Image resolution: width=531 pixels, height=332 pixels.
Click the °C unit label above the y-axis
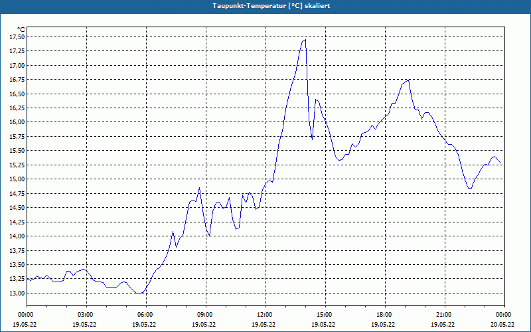pos(21,30)
